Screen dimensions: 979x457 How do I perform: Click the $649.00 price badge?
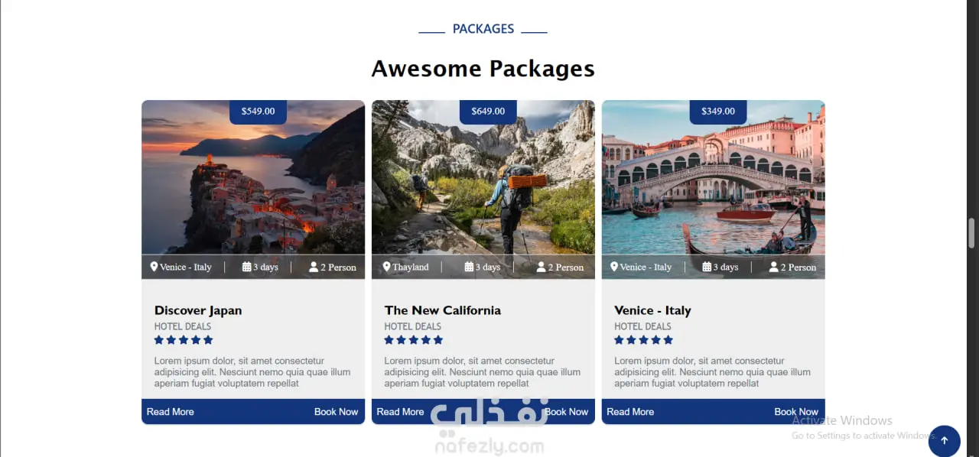(488, 112)
